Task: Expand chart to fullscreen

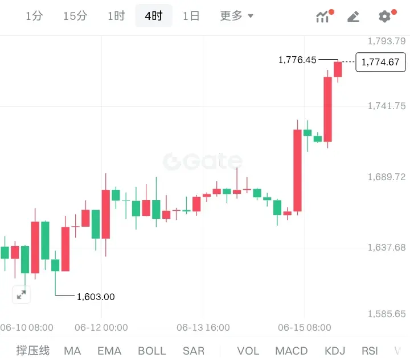Action: [x=21, y=295]
